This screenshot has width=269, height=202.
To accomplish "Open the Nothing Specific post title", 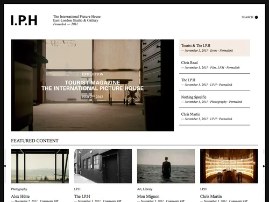I will tap(194, 97).
